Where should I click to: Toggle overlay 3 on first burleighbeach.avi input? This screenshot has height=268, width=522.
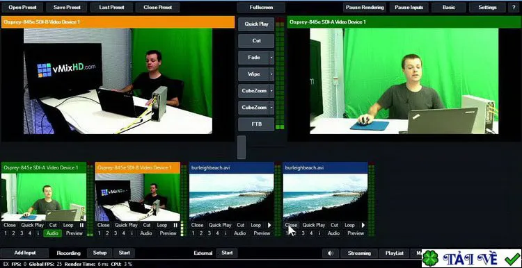click(x=209, y=233)
